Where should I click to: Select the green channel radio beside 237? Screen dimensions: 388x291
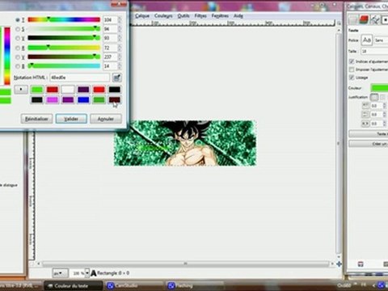18,57
